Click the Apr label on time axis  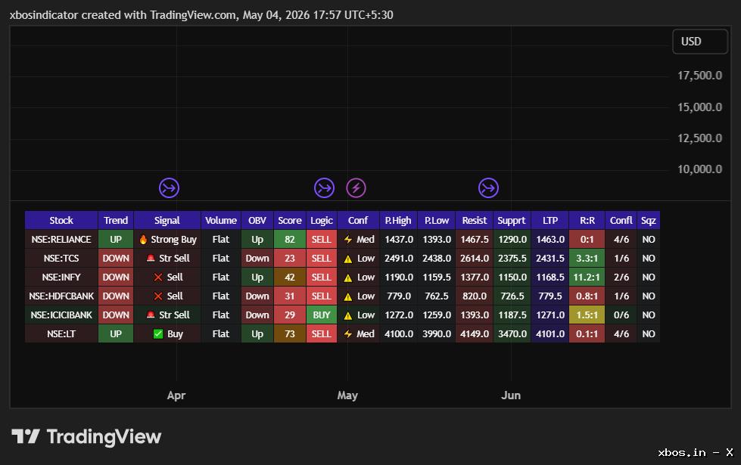point(176,395)
